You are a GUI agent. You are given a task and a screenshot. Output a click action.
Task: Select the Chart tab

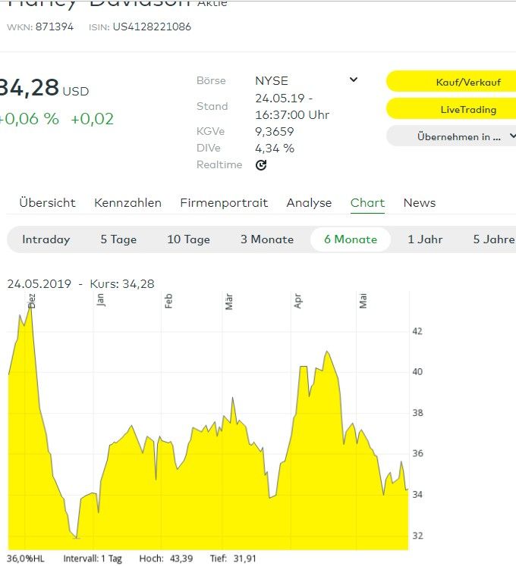[x=367, y=203]
